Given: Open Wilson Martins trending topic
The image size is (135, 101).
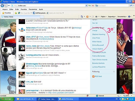Looking at the screenshot, I should point(97,49).
